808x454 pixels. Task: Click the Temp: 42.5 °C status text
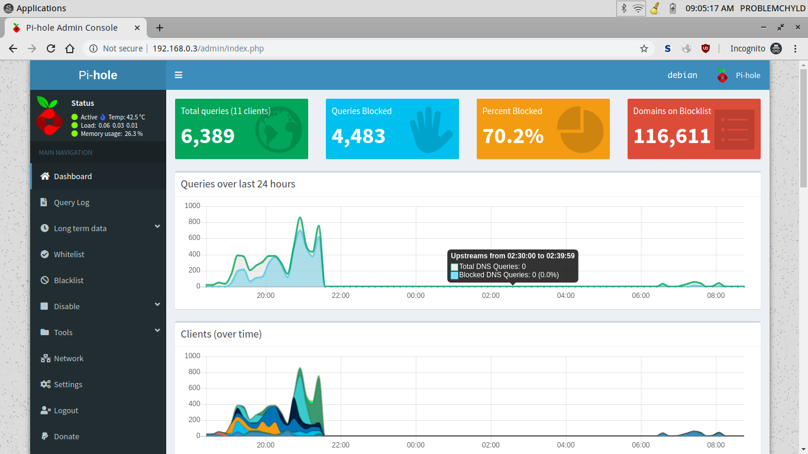coord(126,117)
